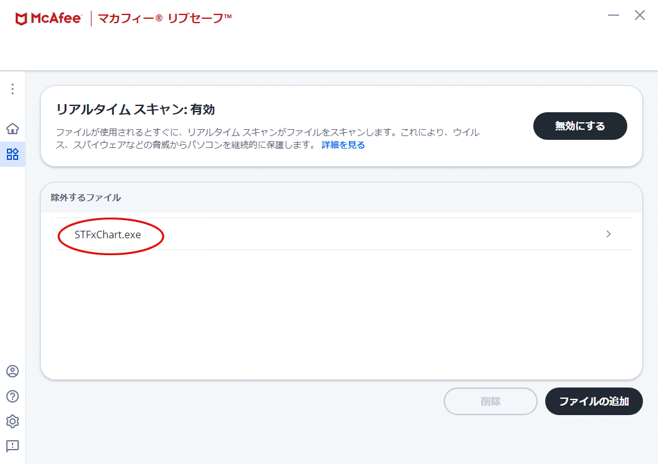Click the 無効にする button
The height and width of the screenshot is (464, 658).
click(x=580, y=126)
